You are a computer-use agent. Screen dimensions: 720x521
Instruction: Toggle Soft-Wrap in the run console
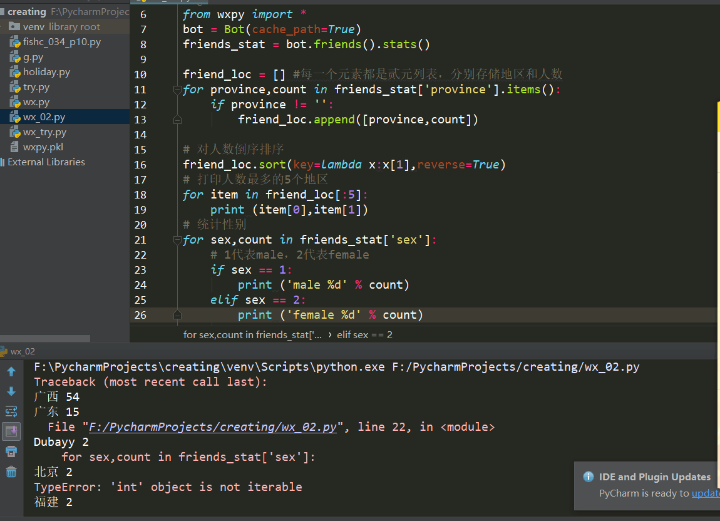click(x=11, y=411)
